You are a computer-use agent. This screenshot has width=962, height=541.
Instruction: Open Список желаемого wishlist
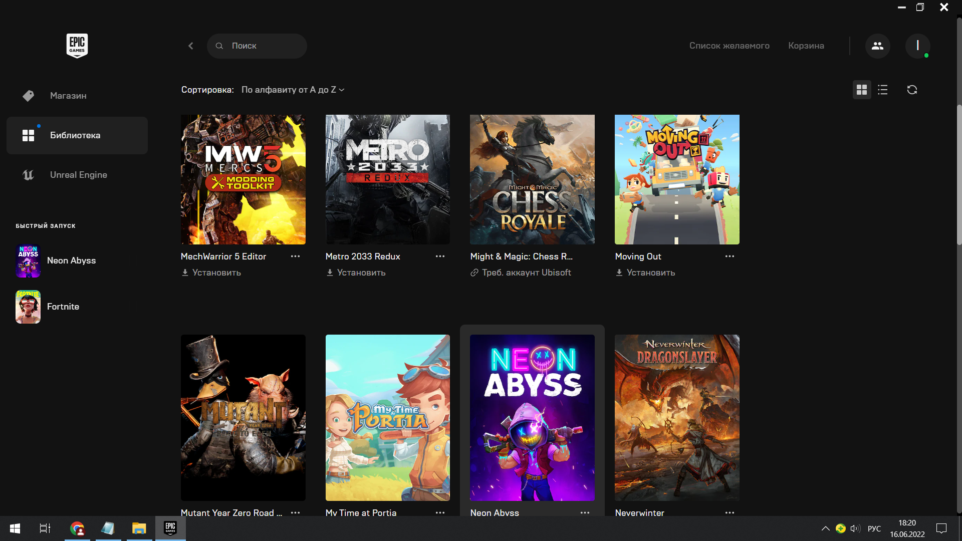point(729,46)
